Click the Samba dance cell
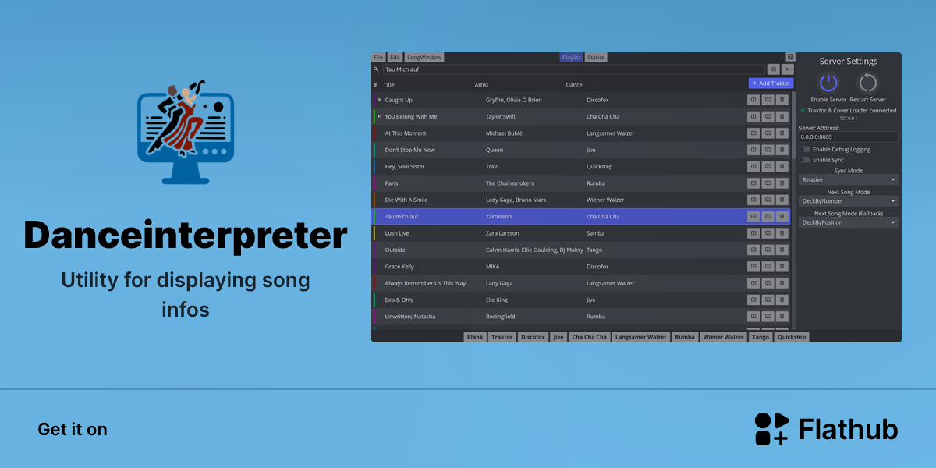Screen dimensions: 936x468 coord(597,233)
